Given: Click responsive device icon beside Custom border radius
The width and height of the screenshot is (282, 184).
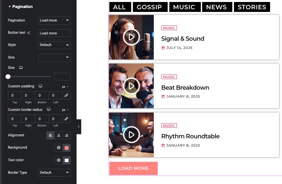Looking at the screenshot, I should 48,110.
